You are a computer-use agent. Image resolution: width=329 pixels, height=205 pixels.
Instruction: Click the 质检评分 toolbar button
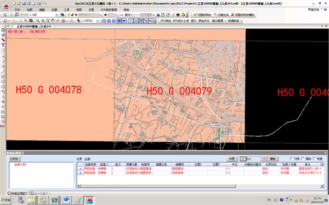click(204, 21)
